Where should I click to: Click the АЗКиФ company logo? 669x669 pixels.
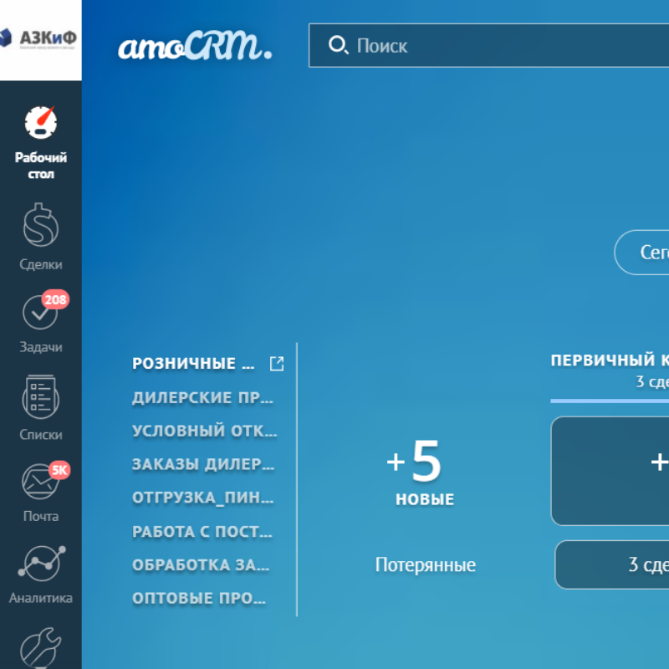(40, 39)
